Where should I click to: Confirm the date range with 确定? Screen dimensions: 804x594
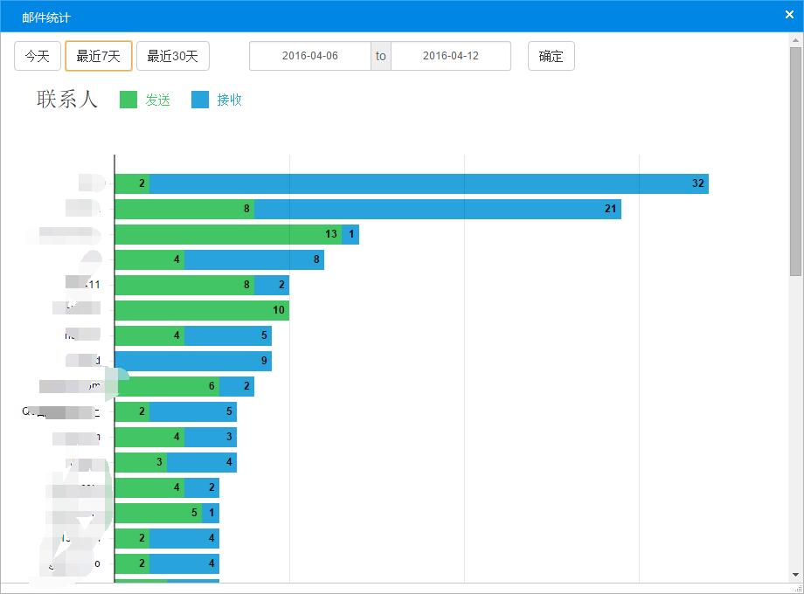coord(551,56)
